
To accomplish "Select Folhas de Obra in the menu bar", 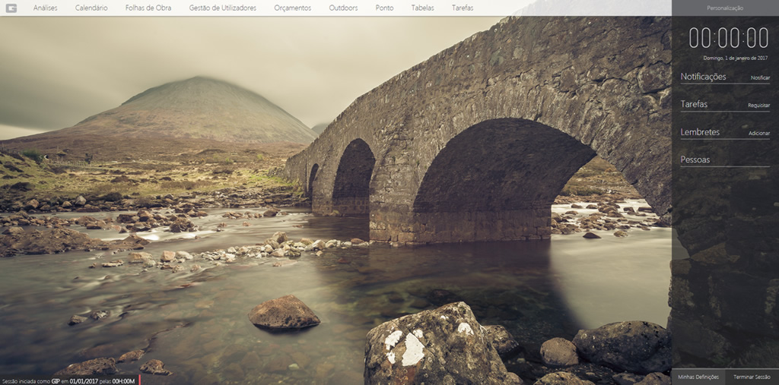I will coord(148,8).
